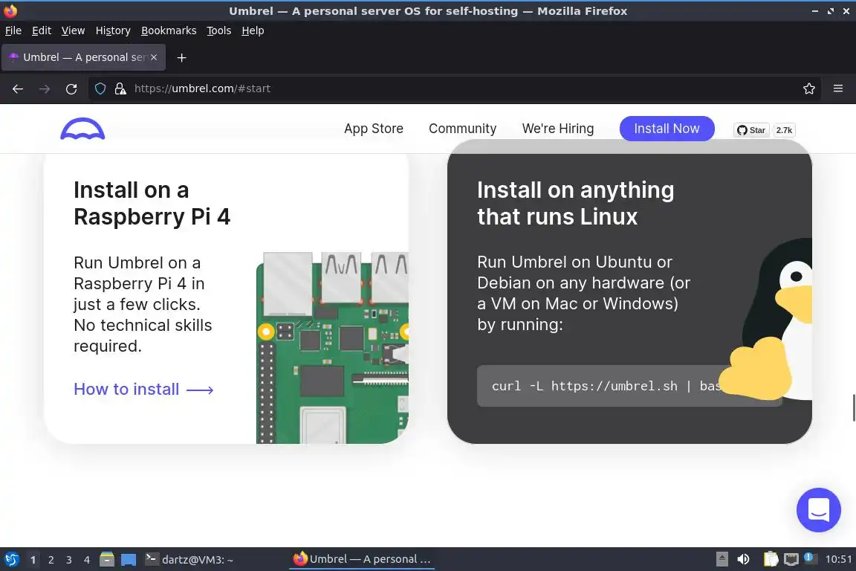Go back to the previous page
Screen dimensions: 856x571
click(18, 88)
